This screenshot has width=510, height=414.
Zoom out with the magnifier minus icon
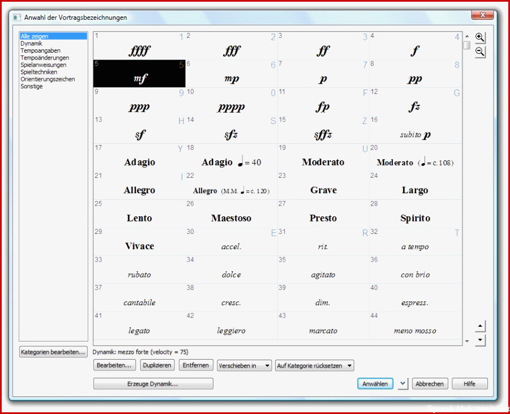tap(480, 52)
